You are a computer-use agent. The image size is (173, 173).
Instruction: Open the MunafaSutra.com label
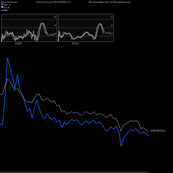[122, 2]
